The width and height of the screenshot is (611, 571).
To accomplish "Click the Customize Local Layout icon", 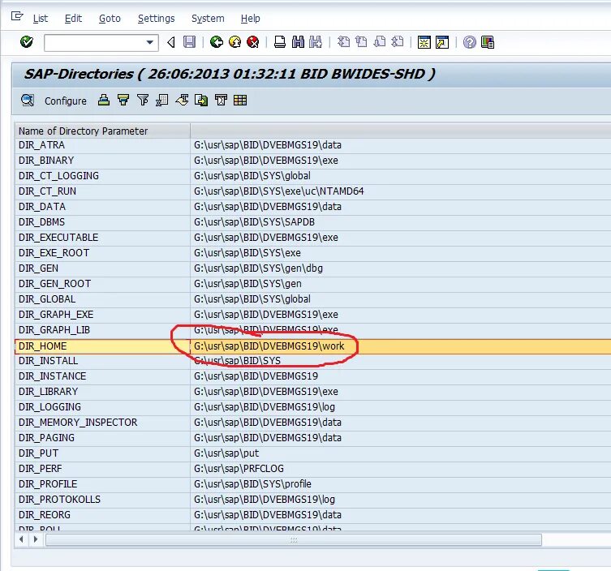I will [488, 41].
